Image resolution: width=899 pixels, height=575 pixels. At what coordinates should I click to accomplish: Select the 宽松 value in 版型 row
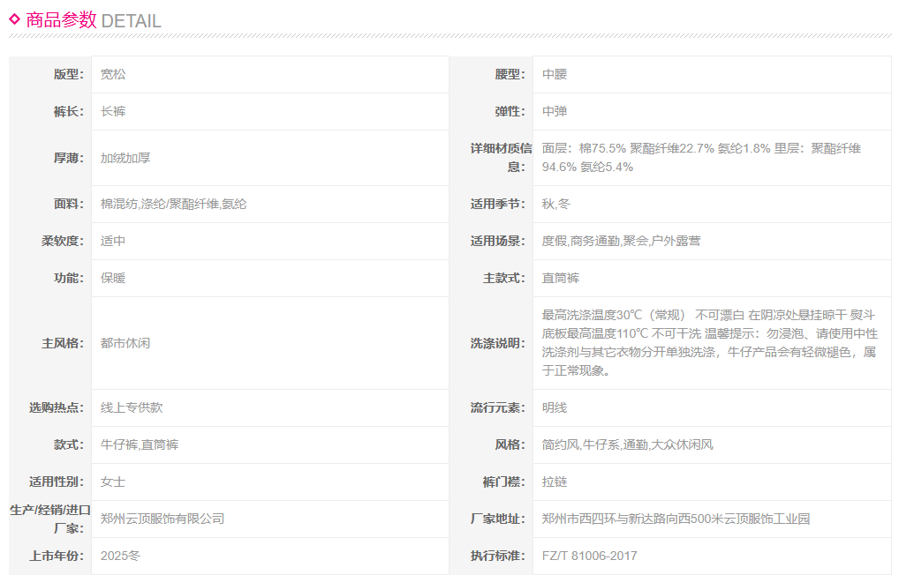tap(113, 74)
